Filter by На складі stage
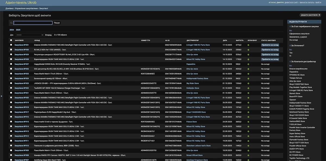The width and height of the screenshot is (326, 161). pos(293,40)
